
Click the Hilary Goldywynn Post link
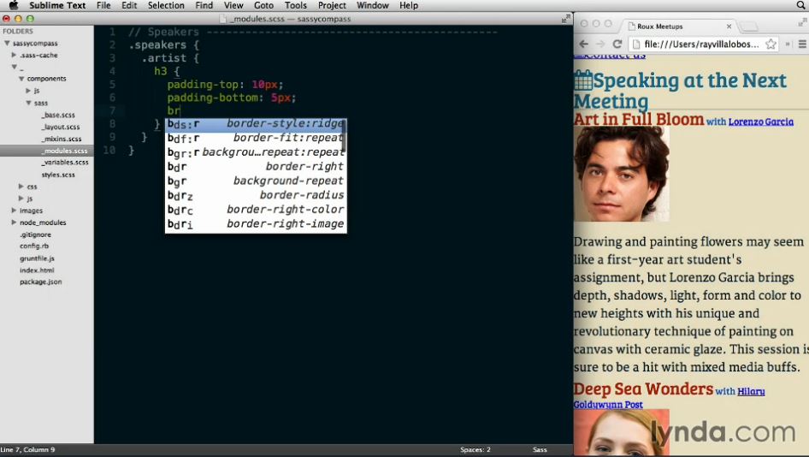[x=670, y=398]
